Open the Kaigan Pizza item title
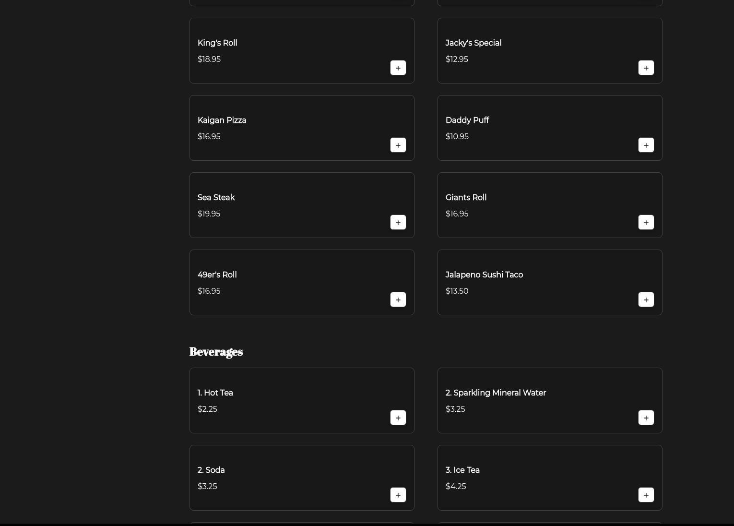 [x=222, y=120]
